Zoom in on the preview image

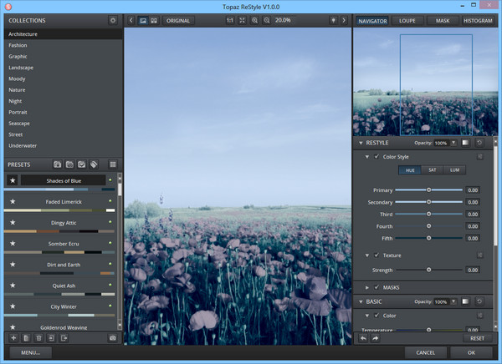(x=254, y=19)
